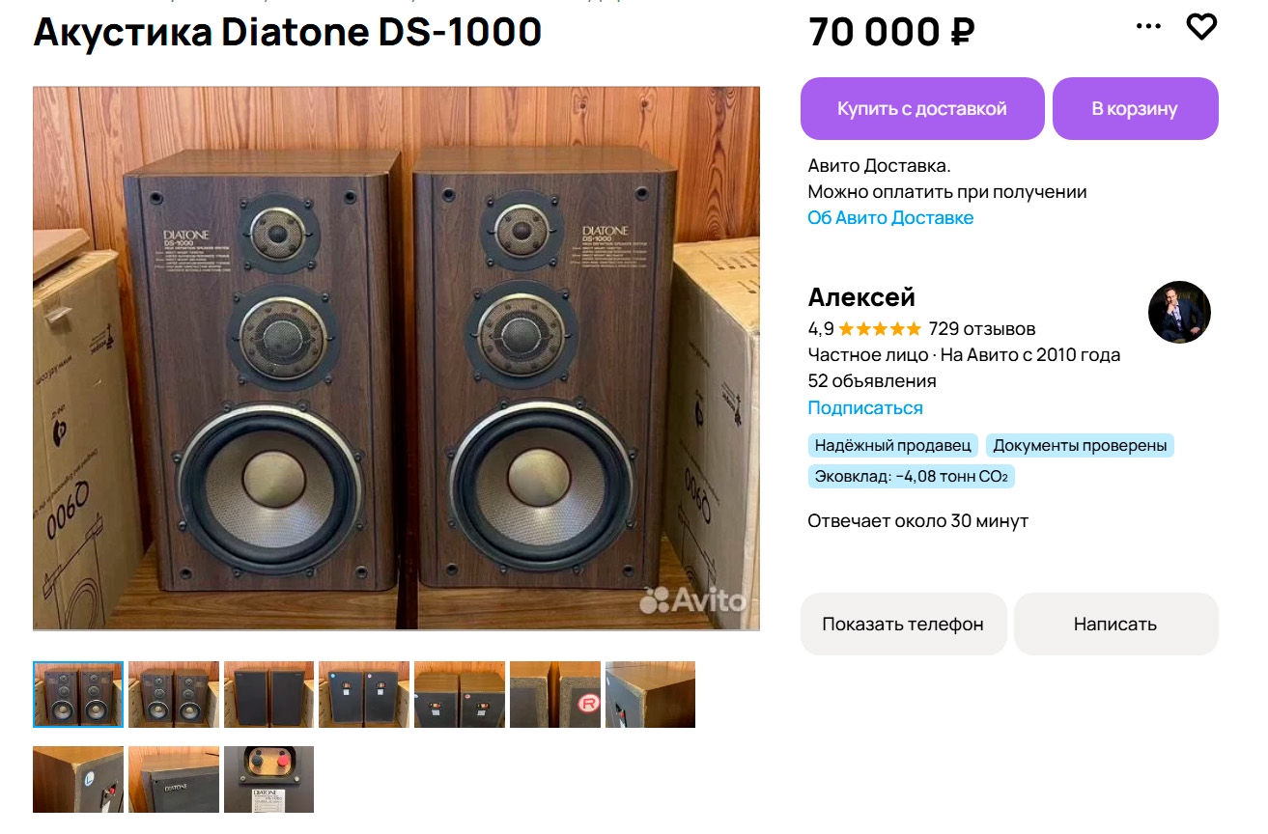The image size is (1268, 834).
Task: Click the Документы проверены badge
Action: click(x=1081, y=446)
